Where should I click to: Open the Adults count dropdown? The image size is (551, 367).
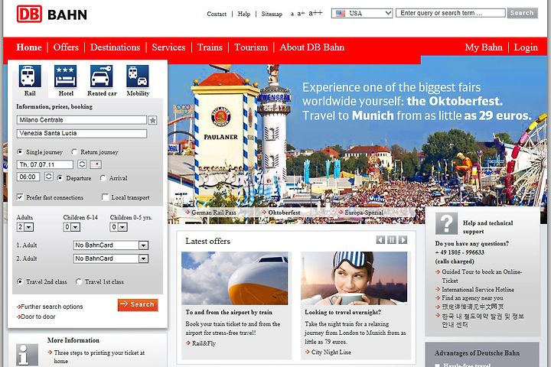click(25, 227)
